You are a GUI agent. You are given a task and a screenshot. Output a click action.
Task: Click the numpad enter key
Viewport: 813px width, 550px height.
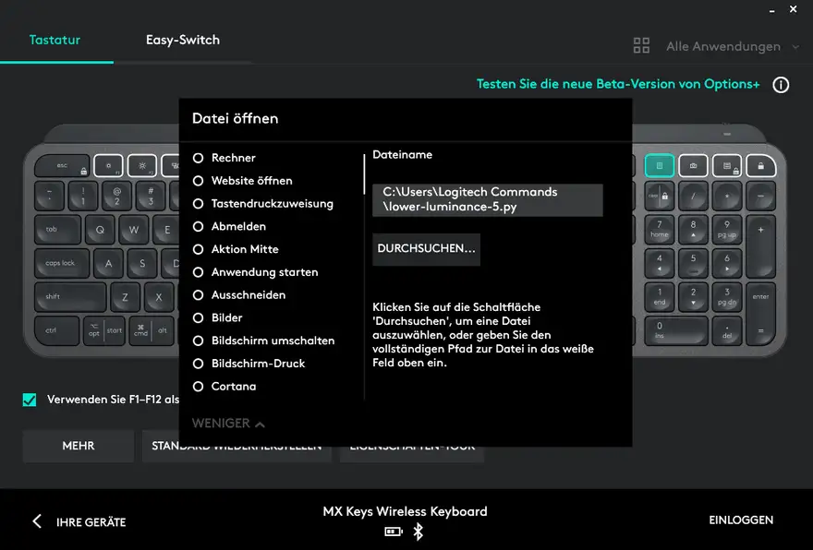click(760, 315)
